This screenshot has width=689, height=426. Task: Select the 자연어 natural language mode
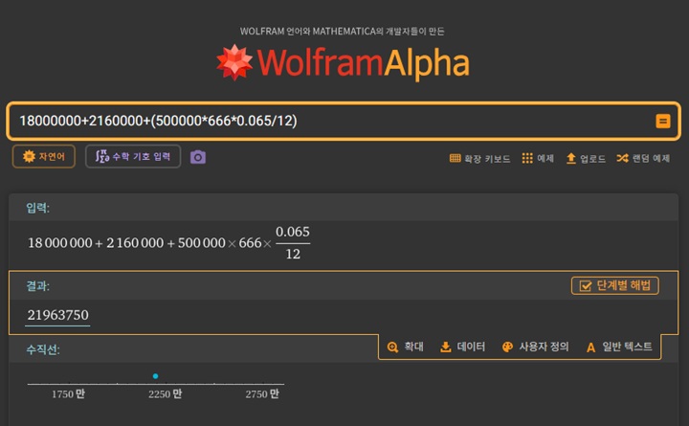[43, 156]
